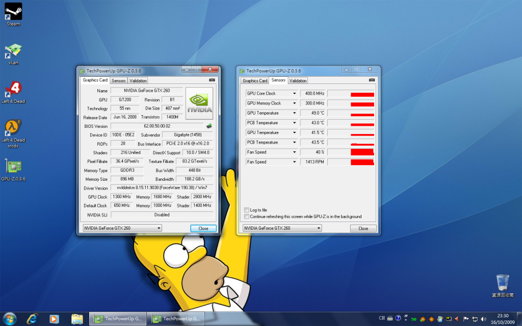Expand the GPU Core Clock sensor dropdown

(294, 94)
